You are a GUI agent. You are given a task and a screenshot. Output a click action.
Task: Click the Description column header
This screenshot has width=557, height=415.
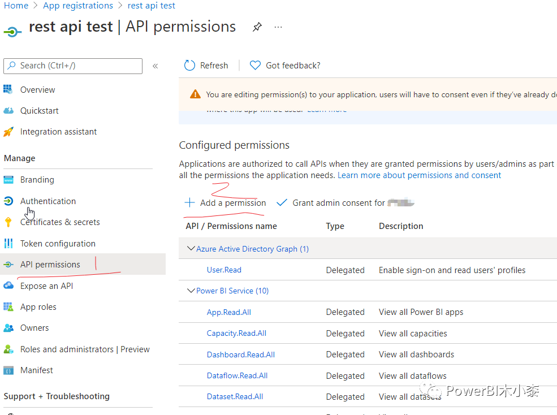[401, 226]
